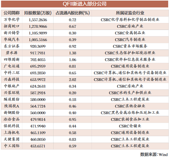Select company name 上海机电
170x157 pixels.
tap(12, 132)
